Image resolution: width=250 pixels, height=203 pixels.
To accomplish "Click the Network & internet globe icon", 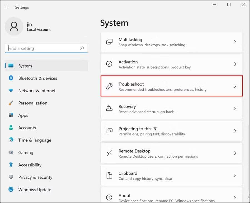I will point(11,91).
